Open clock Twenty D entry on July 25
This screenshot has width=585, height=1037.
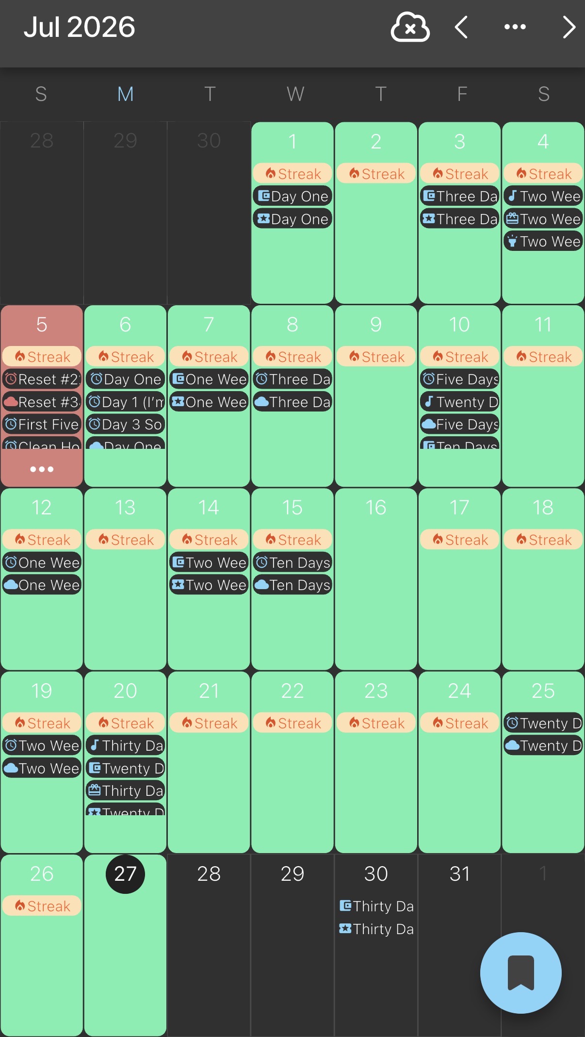coord(543,724)
